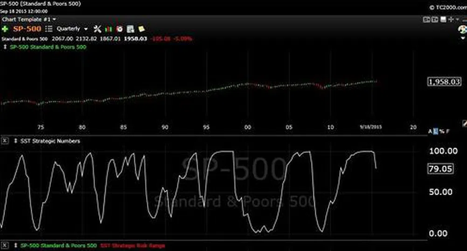Viewport: 467px width, 251px height.
Task: Open the watchlist icon beside SP-500
Action: 49,29
